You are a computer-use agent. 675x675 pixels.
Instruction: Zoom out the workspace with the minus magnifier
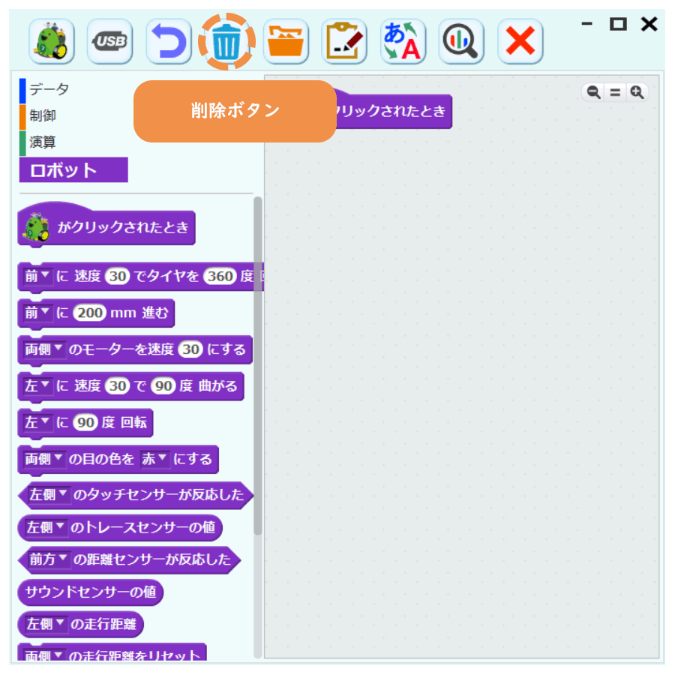[593, 92]
